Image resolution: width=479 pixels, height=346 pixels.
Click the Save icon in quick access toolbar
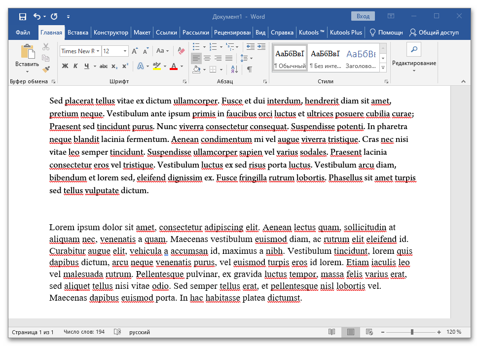[x=23, y=17]
